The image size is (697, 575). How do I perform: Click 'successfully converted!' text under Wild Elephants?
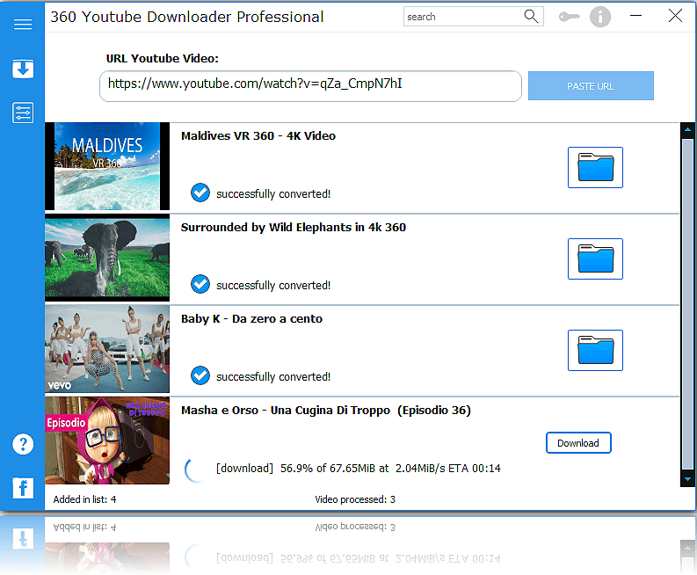(273, 286)
